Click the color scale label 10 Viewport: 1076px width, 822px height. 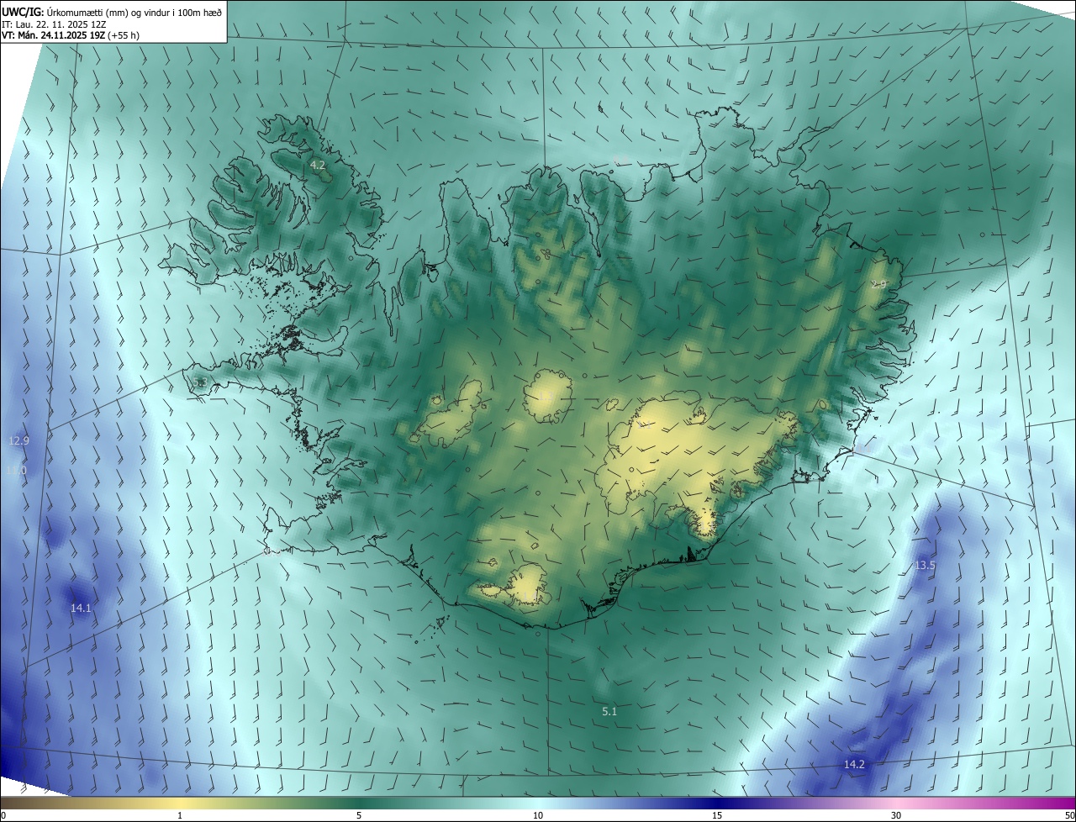point(538,815)
